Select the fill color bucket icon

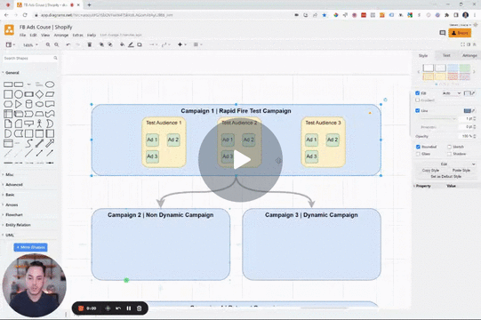tap(122, 44)
